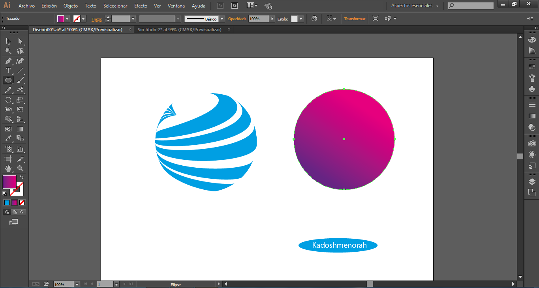Select the Symbol Sprayer tool

tap(8, 149)
